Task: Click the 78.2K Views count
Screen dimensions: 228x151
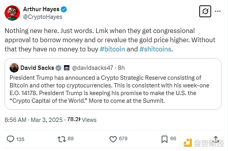Action: 82,120
